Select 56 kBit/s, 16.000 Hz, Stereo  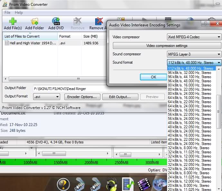[x=191, y=110]
